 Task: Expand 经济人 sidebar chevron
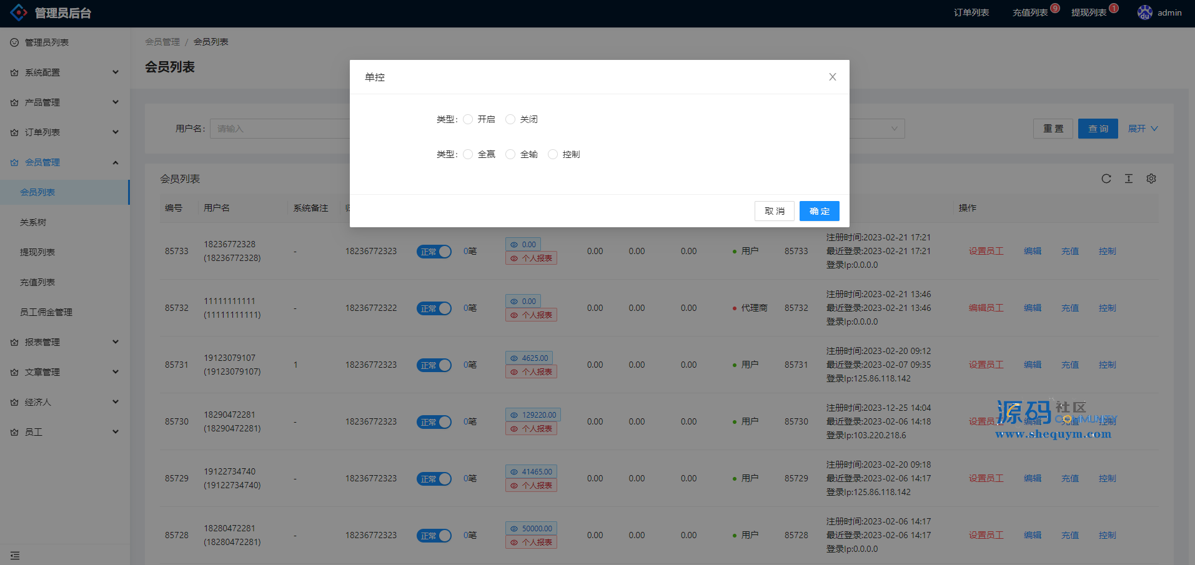116,402
